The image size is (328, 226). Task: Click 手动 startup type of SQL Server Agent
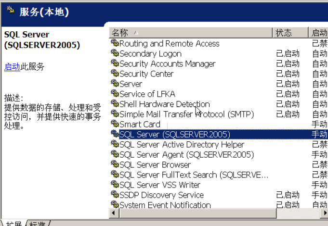320,154
